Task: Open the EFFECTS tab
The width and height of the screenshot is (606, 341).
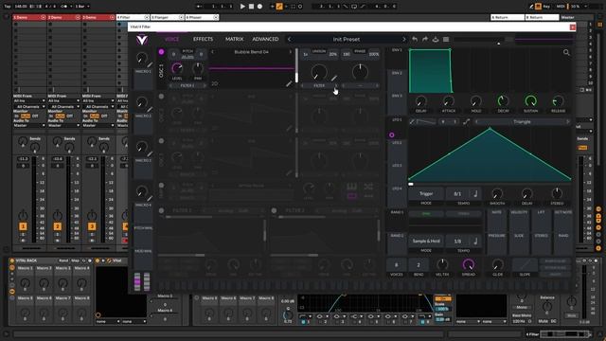Action: click(x=203, y=39)
